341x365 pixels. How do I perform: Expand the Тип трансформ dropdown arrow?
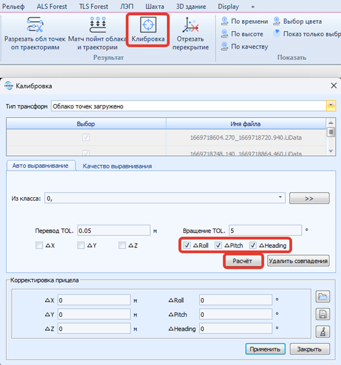pyautogui.click(x=331, y=106)
